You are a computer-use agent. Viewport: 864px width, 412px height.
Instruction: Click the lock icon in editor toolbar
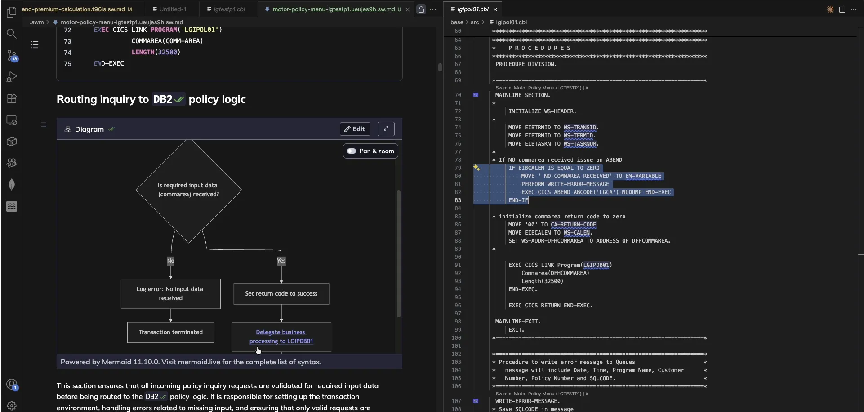(x=421, y=9)
